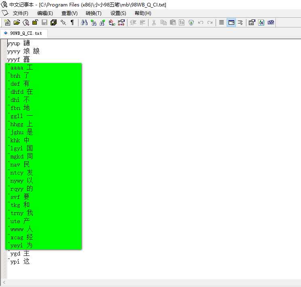
Task: Open the 编辑(E) menu
Action: pos(45,13)
